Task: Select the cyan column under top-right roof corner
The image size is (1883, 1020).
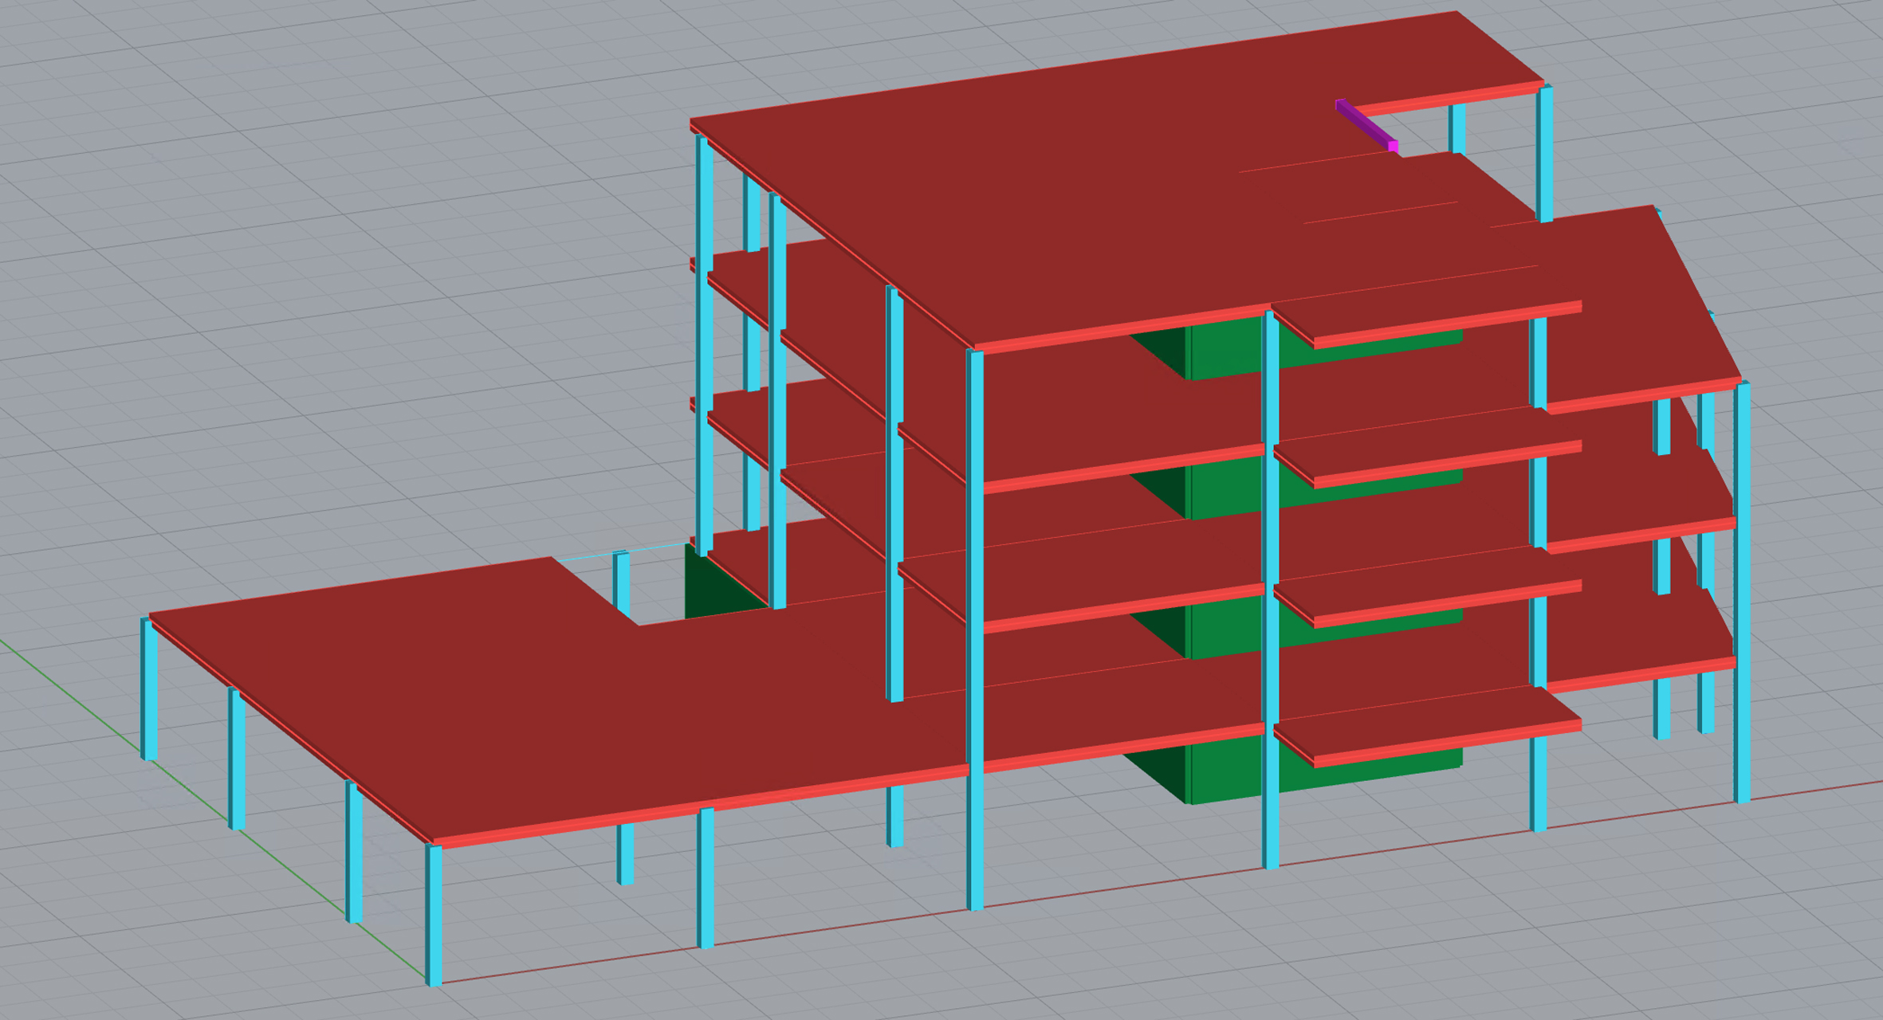Action: coord(1545,151)
